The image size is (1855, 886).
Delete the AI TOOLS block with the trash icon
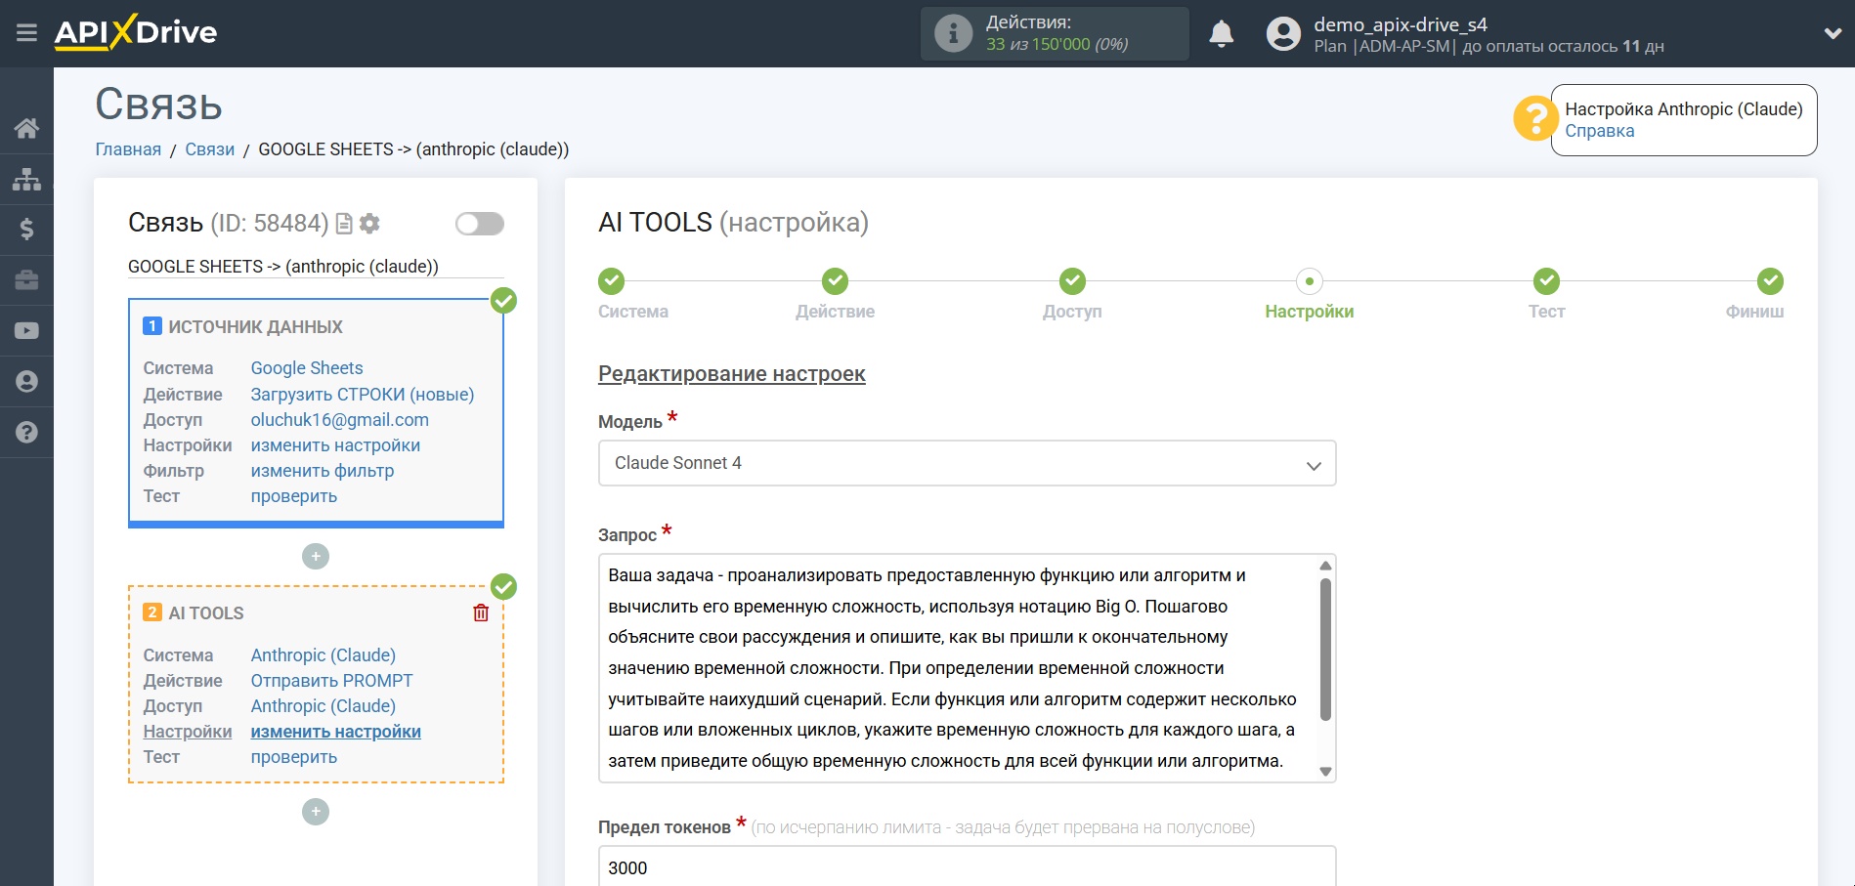(481, 613)
